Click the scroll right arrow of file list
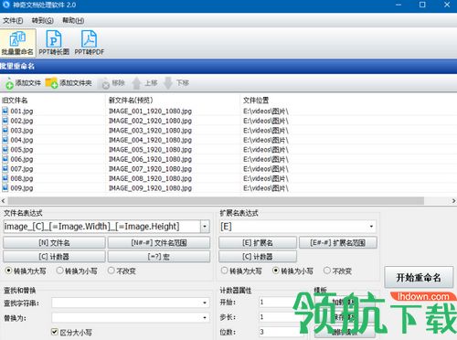The height and width of the screenshot is (340, 457). [453, 201]
